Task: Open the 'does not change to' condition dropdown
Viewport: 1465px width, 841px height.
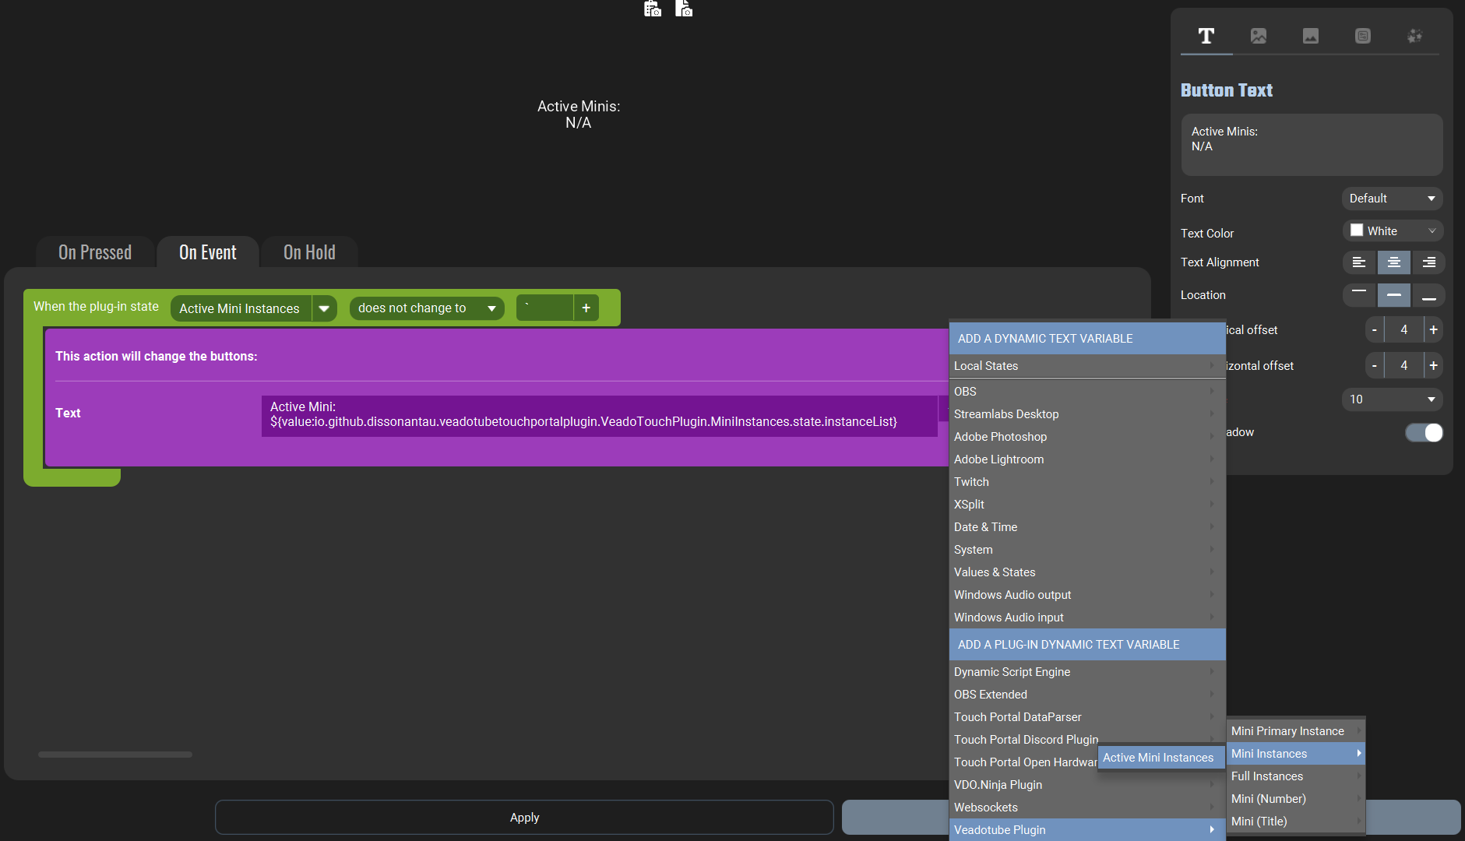Action: [426, 308]
